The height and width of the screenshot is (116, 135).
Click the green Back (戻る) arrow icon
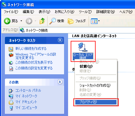pos(7,21)
